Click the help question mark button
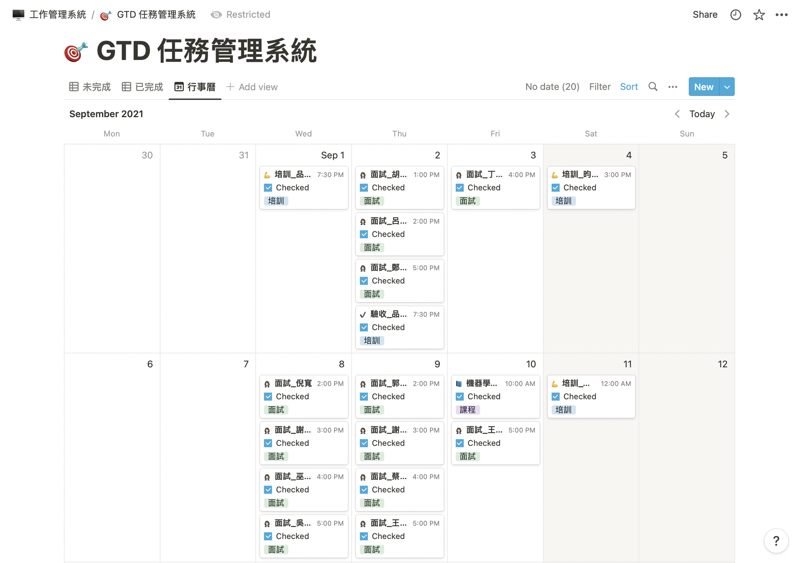This screenshot has height=563, width=799. pyautogui.click(x=776, y=541)
